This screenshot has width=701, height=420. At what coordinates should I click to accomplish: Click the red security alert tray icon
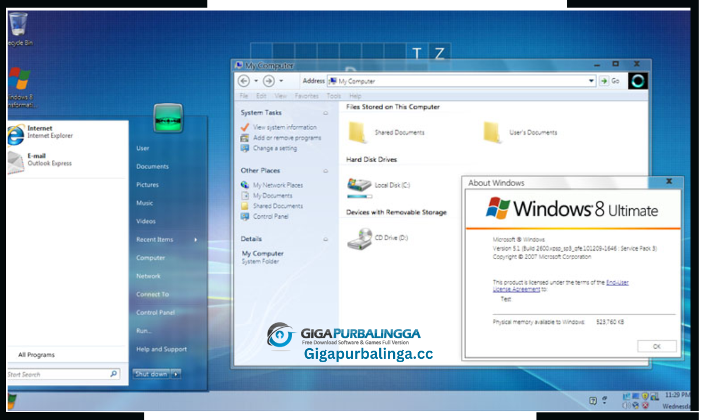pos(645,405)
